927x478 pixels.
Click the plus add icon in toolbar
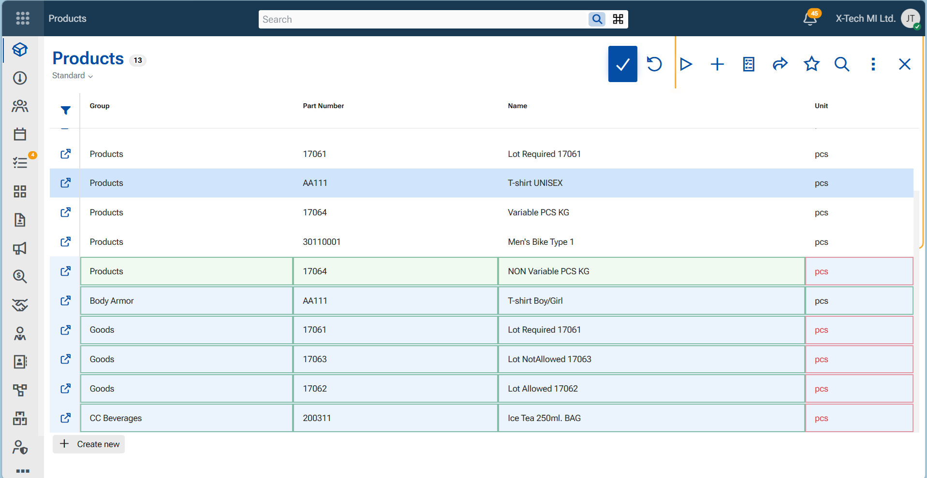click(717, 64)
